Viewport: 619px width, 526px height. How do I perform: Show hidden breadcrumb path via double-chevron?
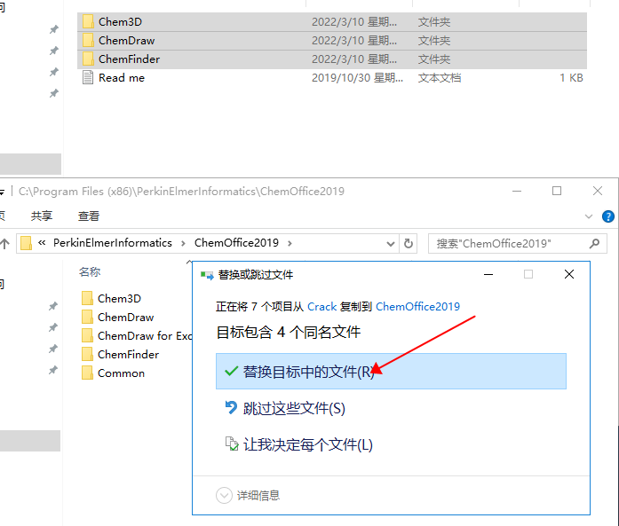pyautogui.click(x=42, y=243)
